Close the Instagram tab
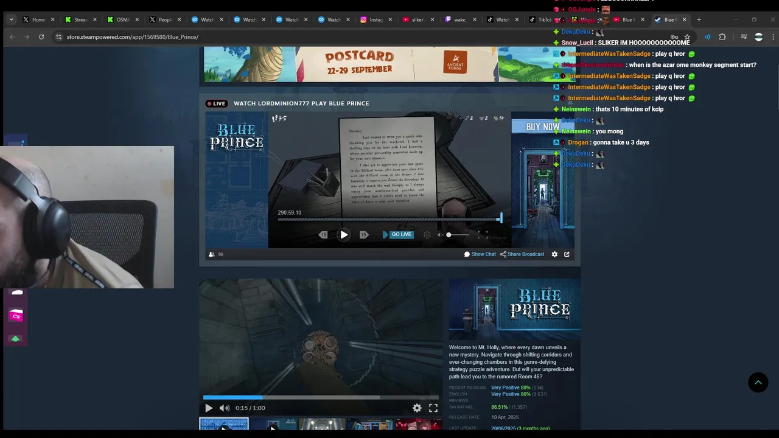779x438 pixels. [390, 19]
